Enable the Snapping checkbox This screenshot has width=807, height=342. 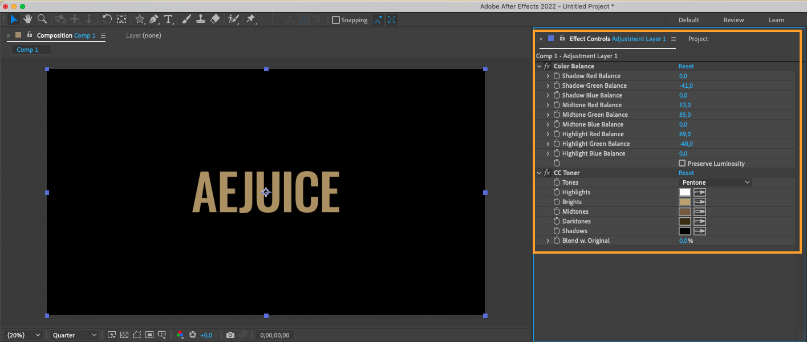click(x=336, y=20)
